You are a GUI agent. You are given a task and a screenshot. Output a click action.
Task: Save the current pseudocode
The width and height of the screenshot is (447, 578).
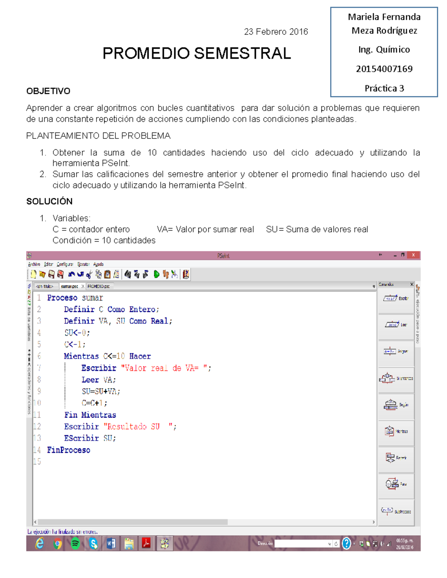(x=51, y=275)
